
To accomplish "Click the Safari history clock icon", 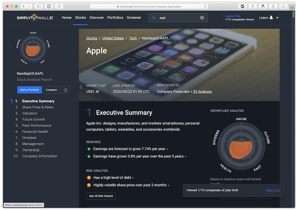I will point(49,6).
